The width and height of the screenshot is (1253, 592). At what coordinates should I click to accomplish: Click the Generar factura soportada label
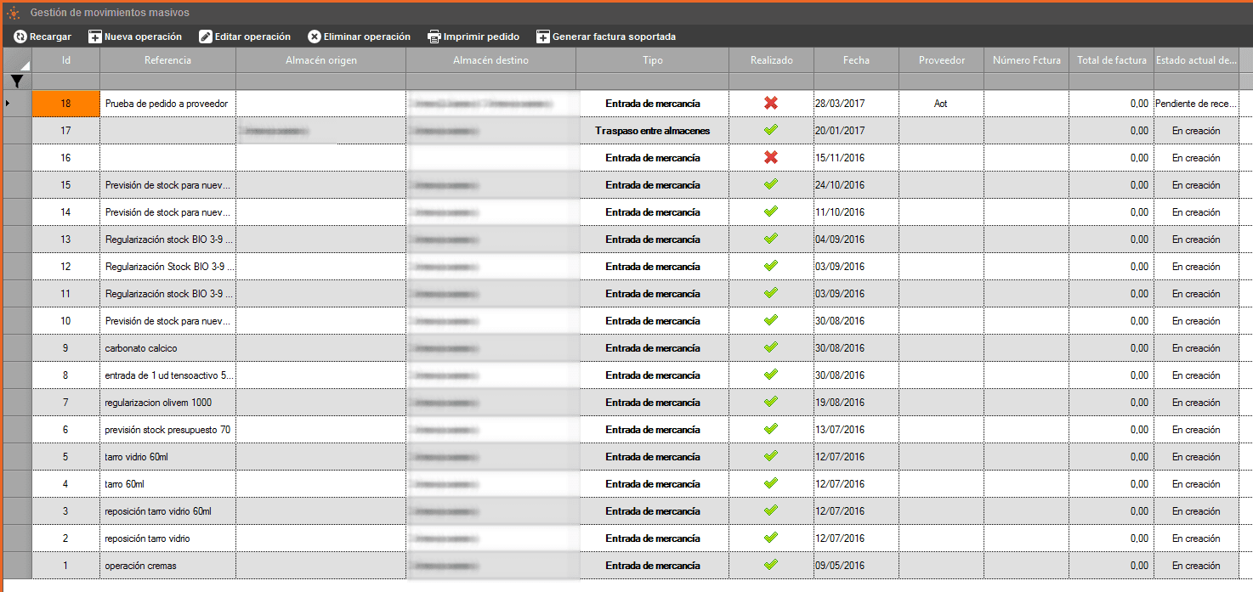point(614,37)
